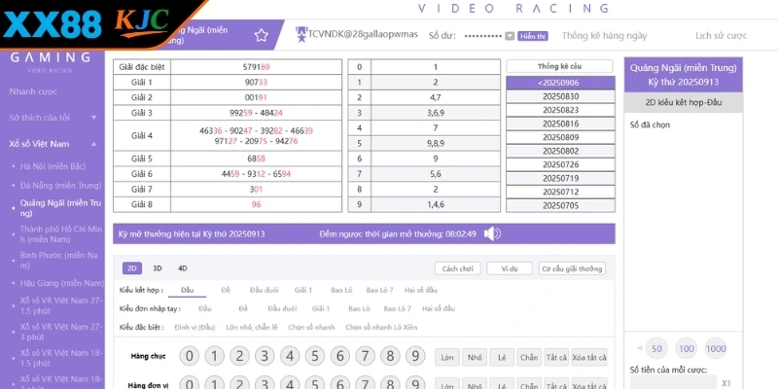Open the balance dropdown arrow
The width and height of the screenshot is (778, 389).
[x=510, y=36]
